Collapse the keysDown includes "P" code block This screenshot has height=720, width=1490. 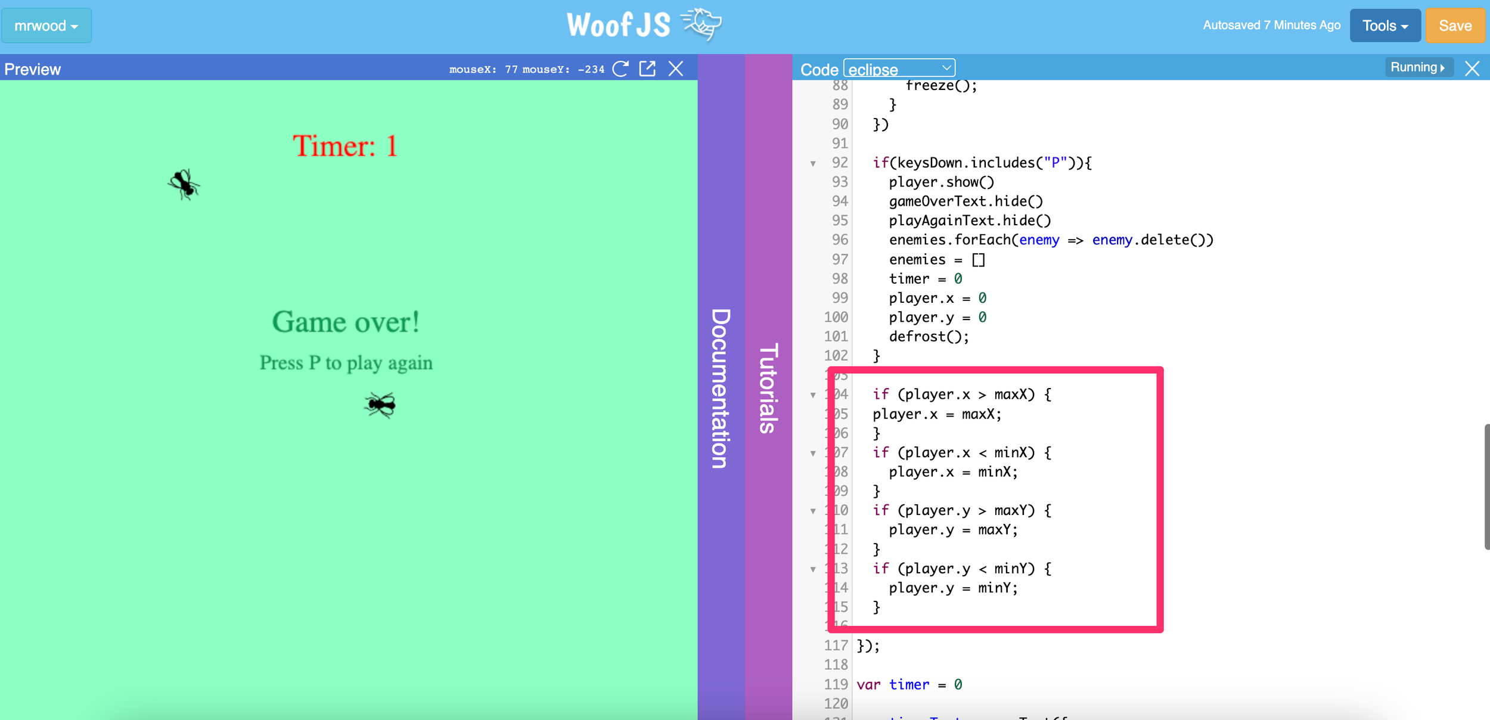[x=814, y=163]
